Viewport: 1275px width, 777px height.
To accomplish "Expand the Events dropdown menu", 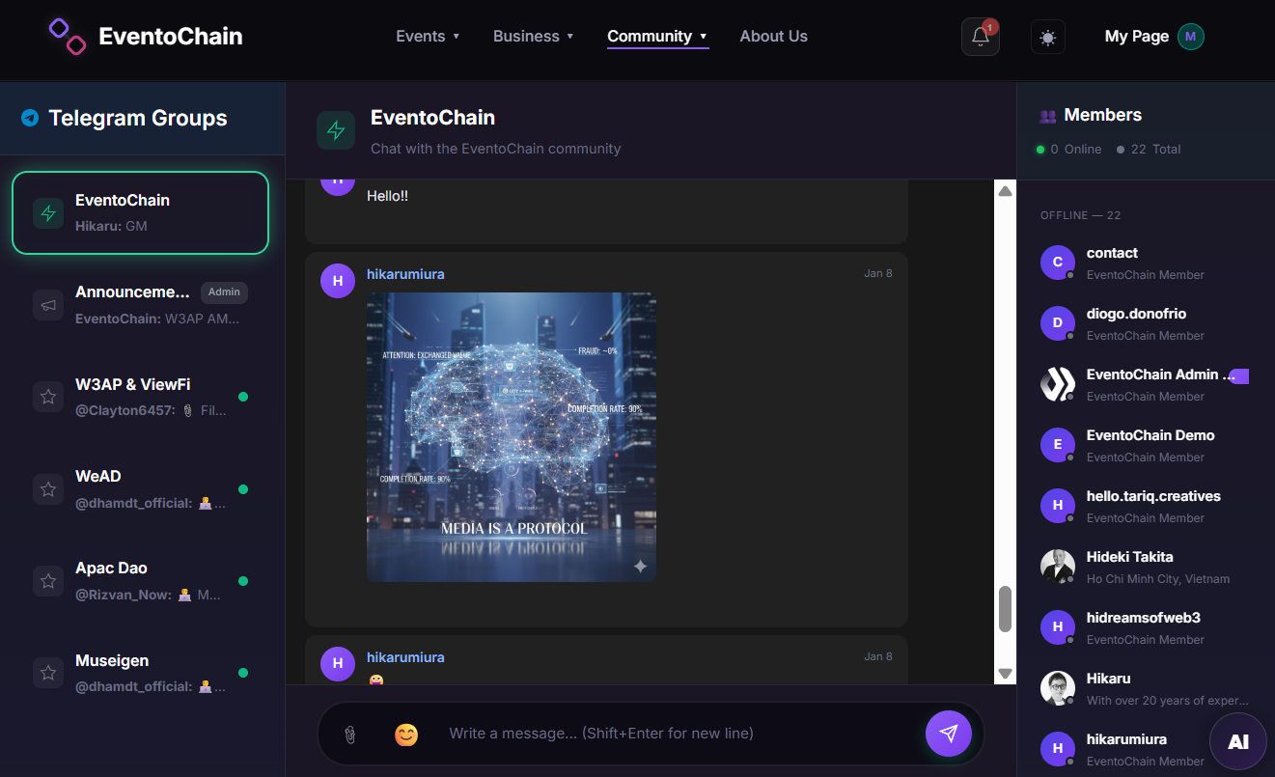I will [428, 37].
